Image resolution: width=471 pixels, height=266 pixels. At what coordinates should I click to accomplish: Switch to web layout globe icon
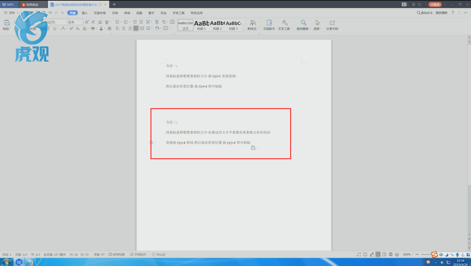point(391,254)
